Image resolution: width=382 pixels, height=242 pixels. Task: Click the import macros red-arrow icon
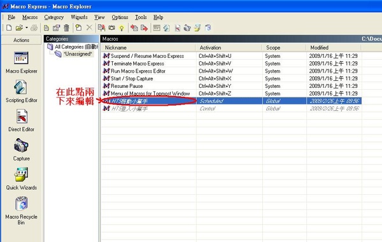click(134, 28)
